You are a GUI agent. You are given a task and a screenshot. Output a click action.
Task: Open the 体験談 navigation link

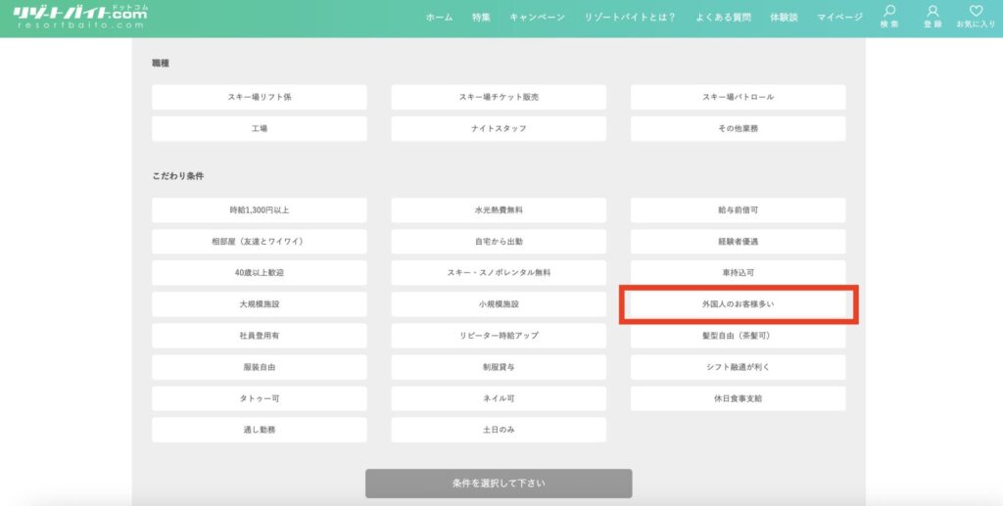click(784, 18)
